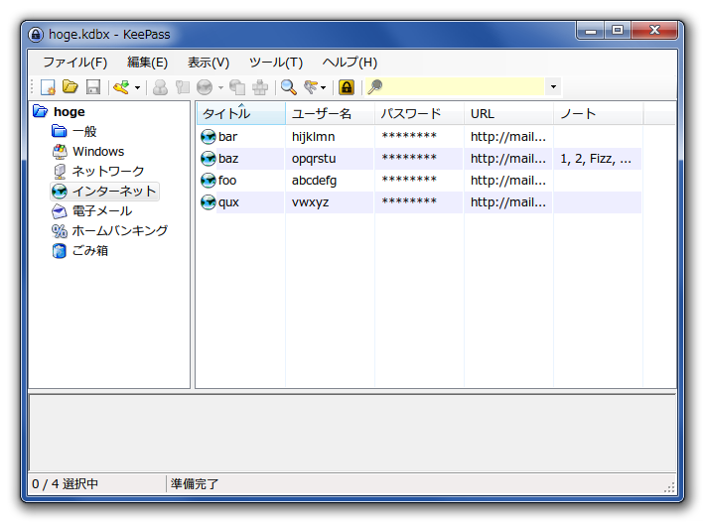Click the New database toolbar icon

48,86
